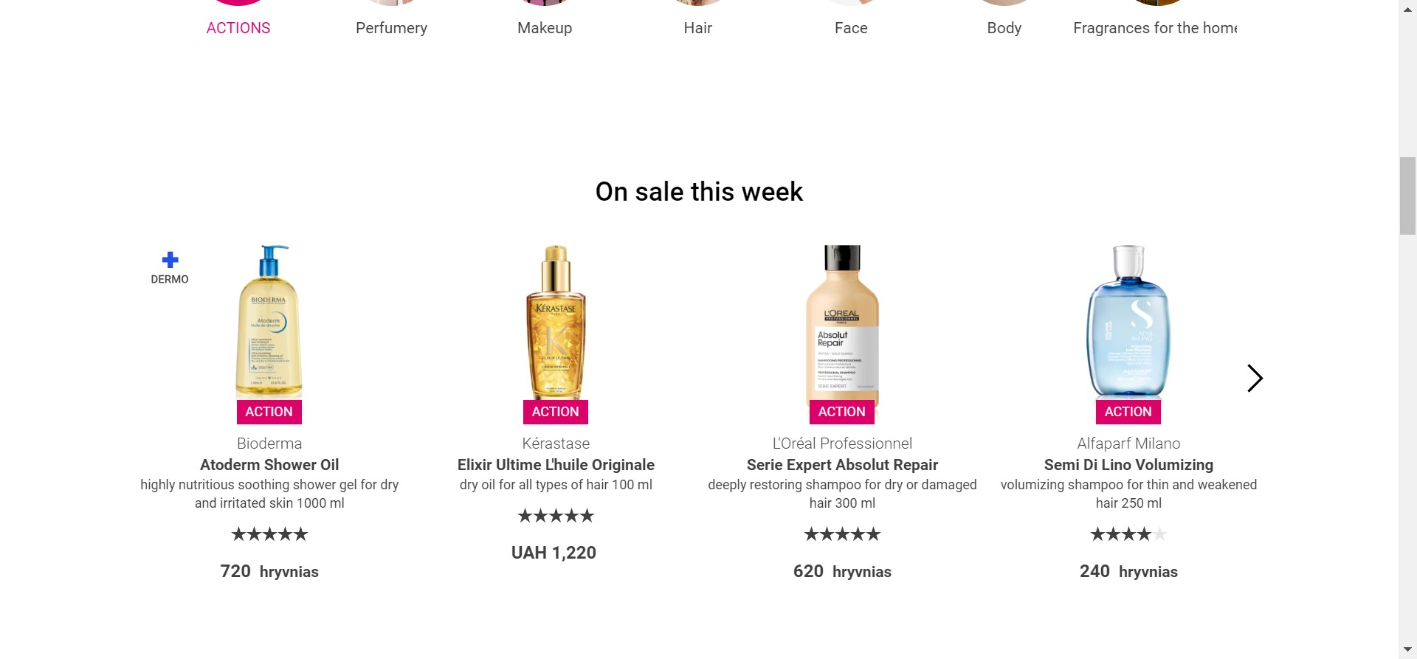Show next sale products with right arrow
Viewport: 1417px width, 659px height.
click(x=1255, y=378)
